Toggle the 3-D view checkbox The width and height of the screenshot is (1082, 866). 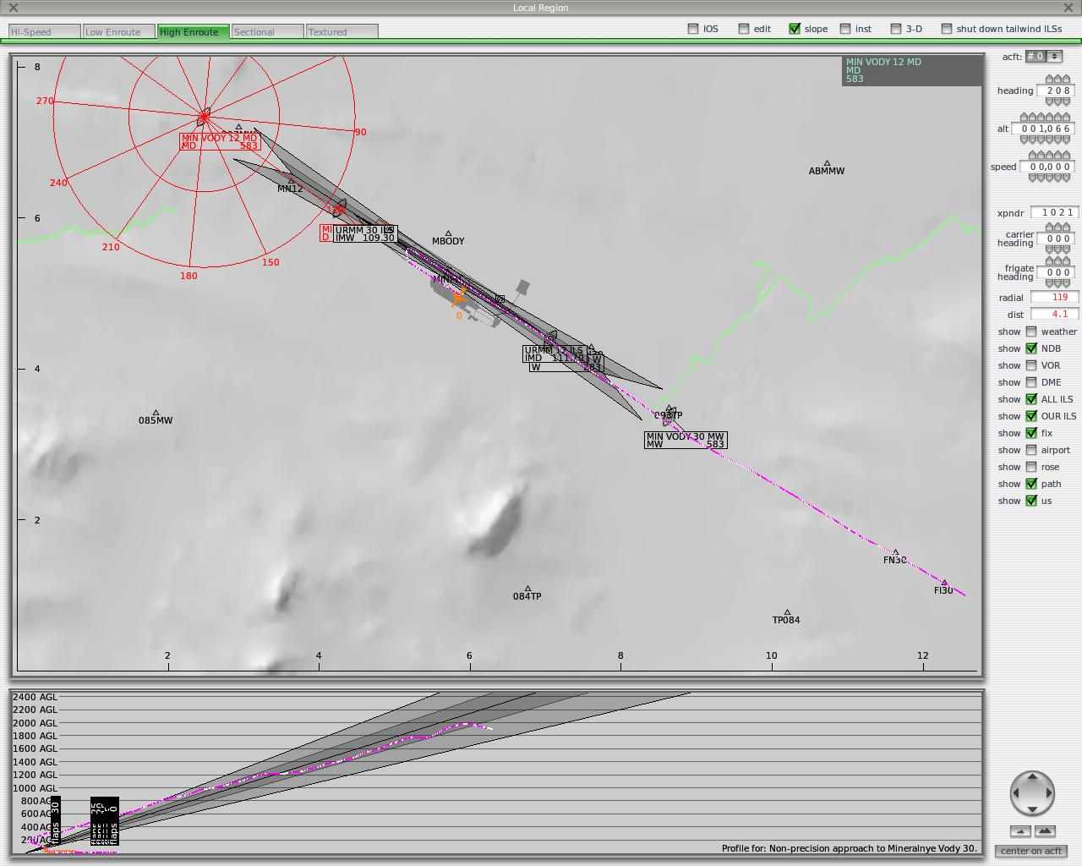point(896,29)
